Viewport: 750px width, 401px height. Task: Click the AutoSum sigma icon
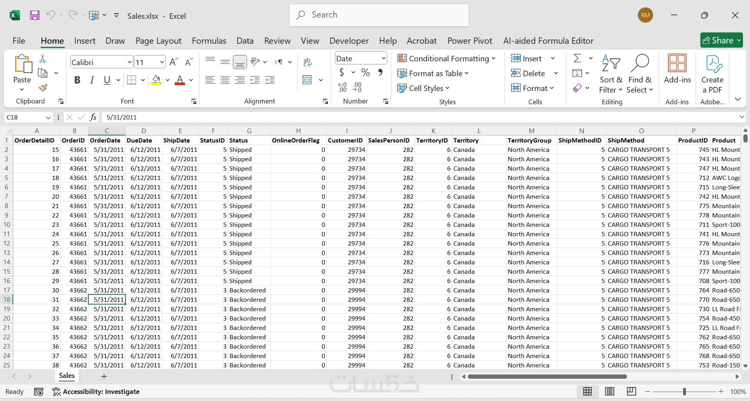point(577,59)
